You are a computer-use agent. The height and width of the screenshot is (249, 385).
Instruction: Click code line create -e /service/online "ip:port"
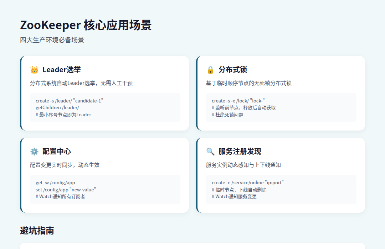click(248, 182)
